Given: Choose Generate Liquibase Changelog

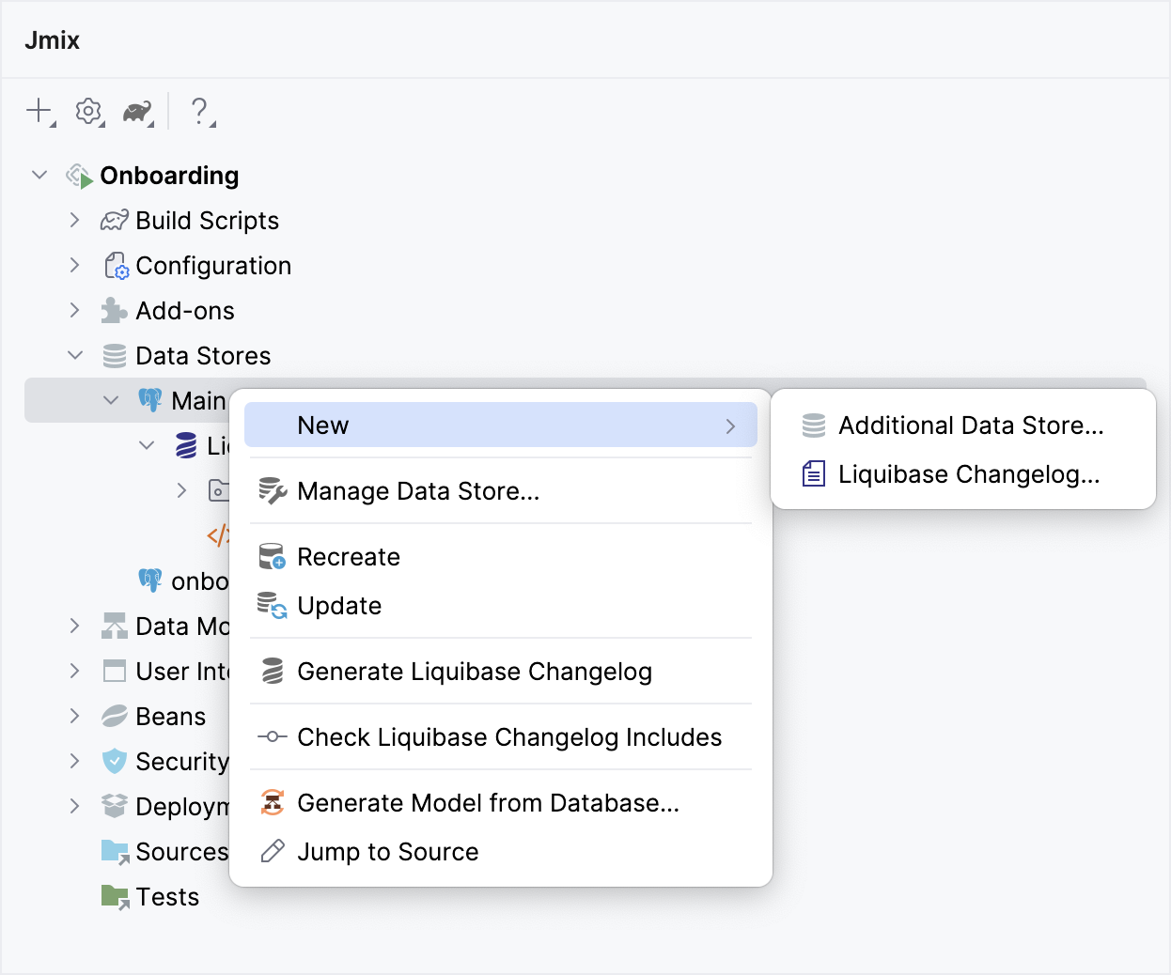Looking at the screenshot, I should 501,672.
